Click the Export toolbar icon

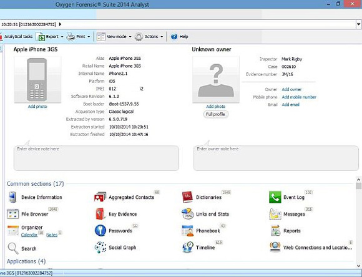click(40, 37)
